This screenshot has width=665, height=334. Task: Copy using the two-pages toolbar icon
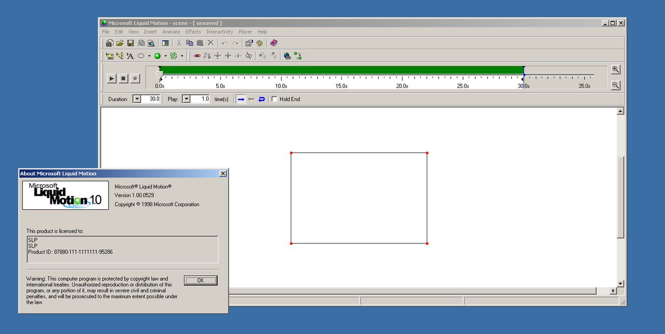click(x=190, y=43)
